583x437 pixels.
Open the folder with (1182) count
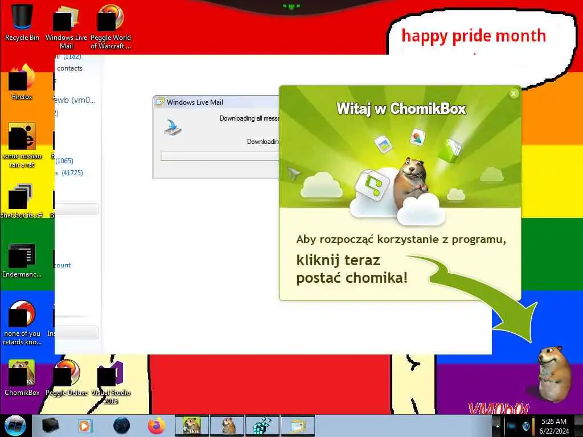pyautogui.click(x=68, y=57)
